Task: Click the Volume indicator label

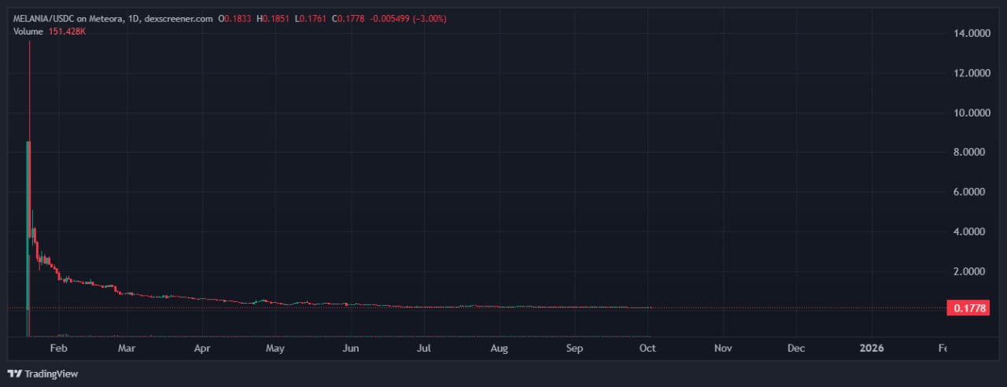Action: pos(28,31)
